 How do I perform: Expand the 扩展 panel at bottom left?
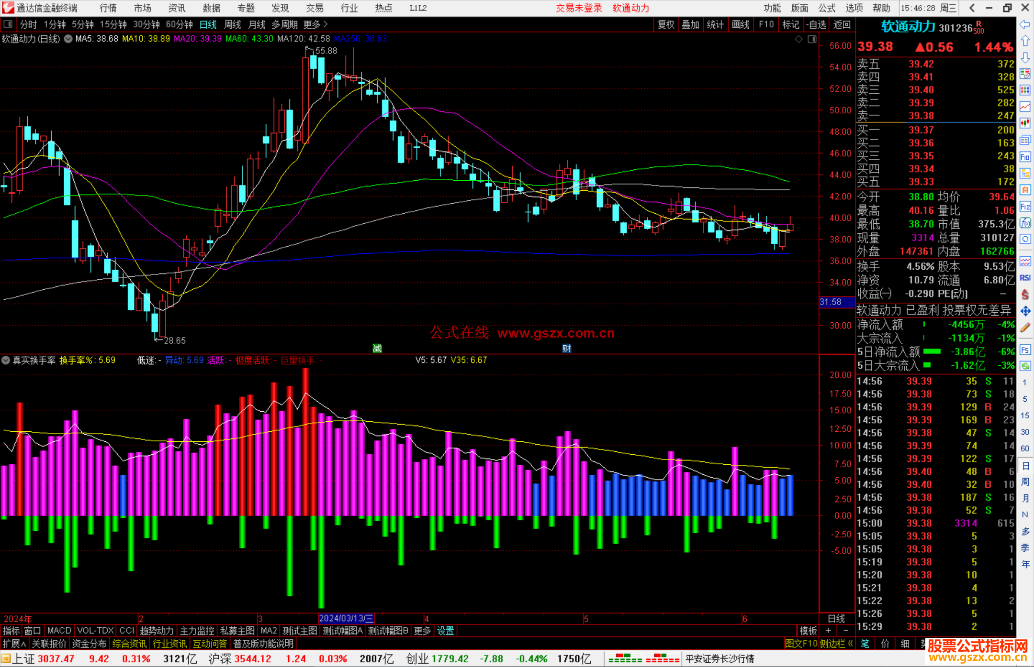click(14, 644)
